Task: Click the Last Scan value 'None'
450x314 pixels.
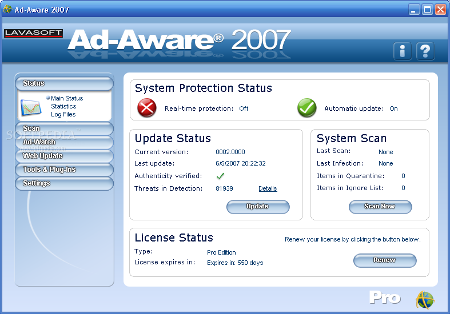Action: pyautogui.click(x=386, y=152)
